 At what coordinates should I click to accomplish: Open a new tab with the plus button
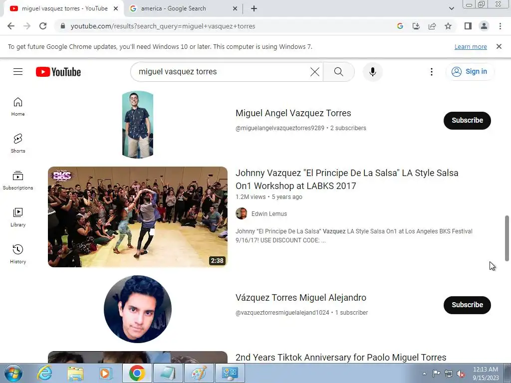click(x=254, y=9)
